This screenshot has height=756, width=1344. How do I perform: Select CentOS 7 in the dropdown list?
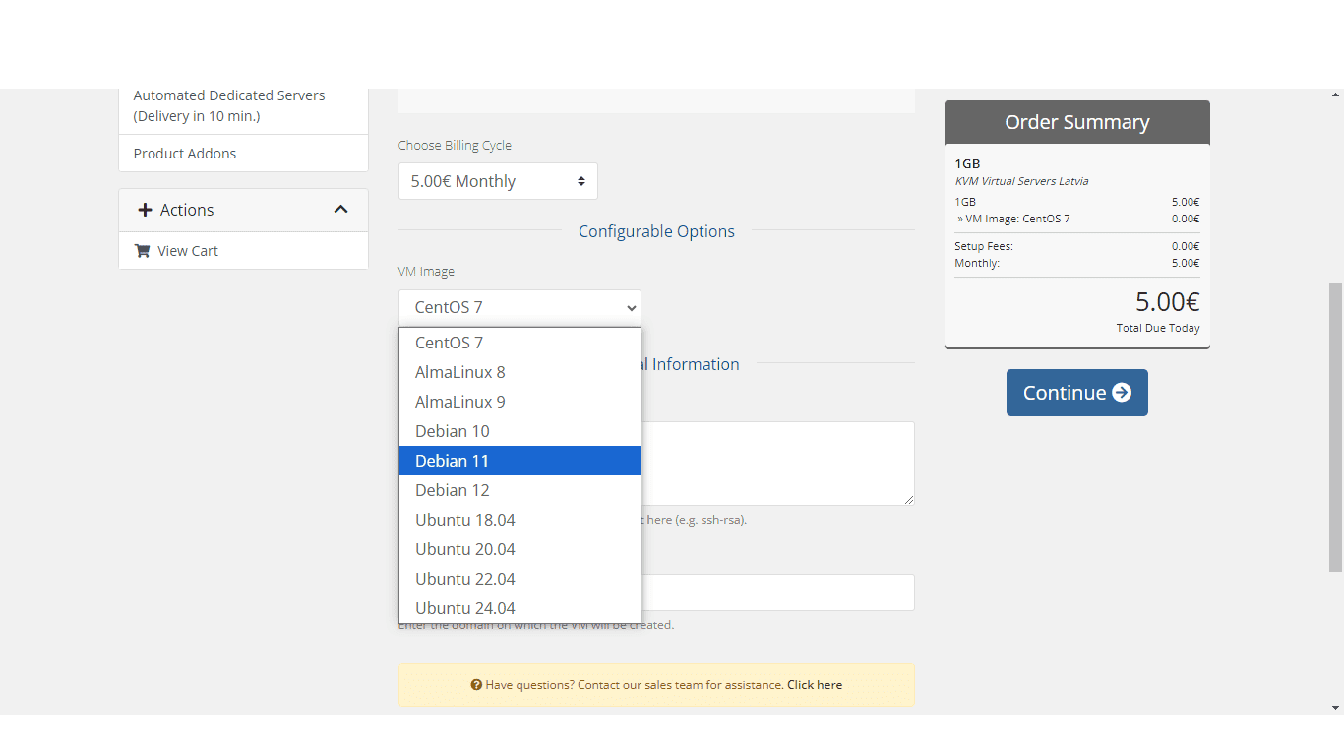click(519, 343)
